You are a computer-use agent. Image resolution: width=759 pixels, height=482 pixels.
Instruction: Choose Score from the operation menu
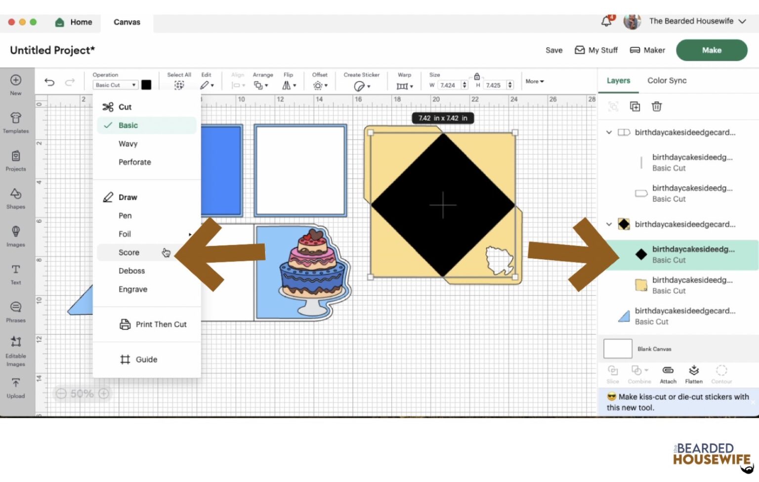coord(129,252)
